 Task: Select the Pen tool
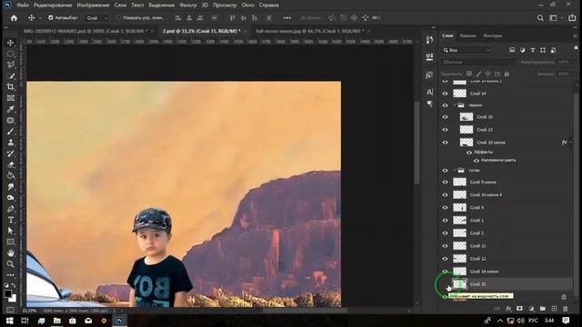[10, 209]
